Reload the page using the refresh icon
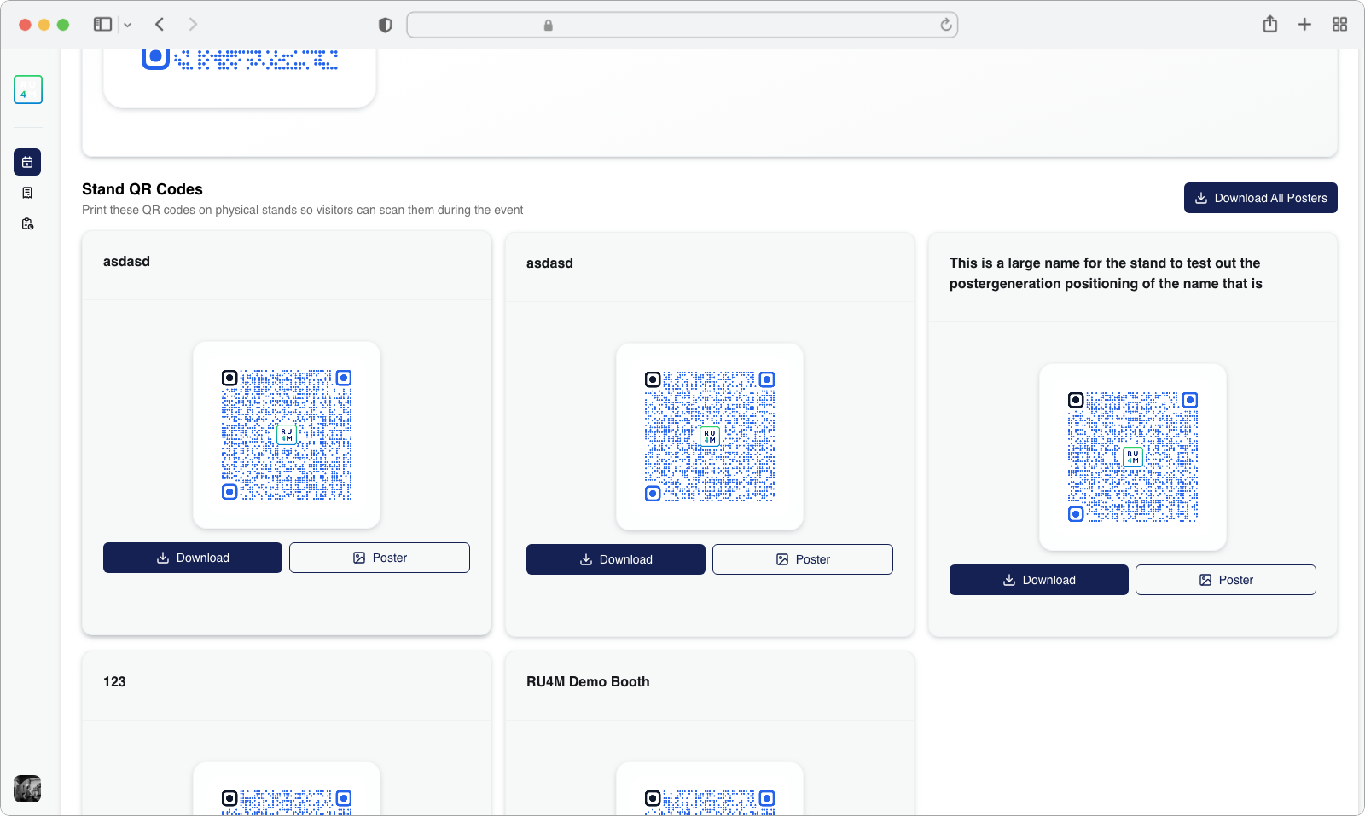The width and height of the screenshot is (1365, 816). coord(945,26)
